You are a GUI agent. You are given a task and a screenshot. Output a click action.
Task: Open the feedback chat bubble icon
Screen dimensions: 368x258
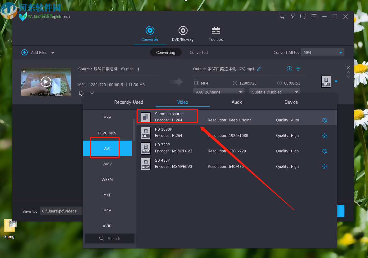(x=303, y=16)
